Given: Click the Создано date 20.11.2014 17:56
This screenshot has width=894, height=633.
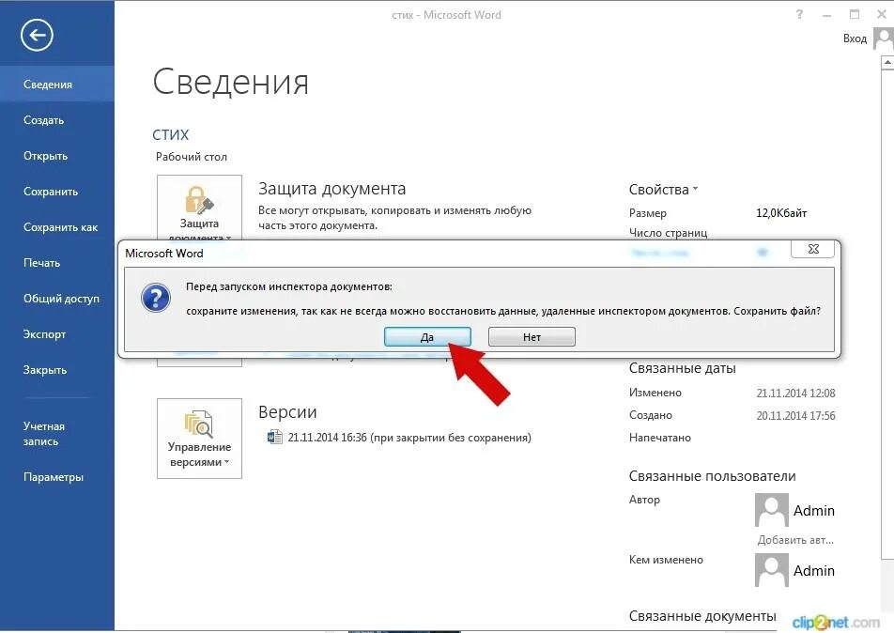Looking at the screenshot, I should tap(795, 416).
